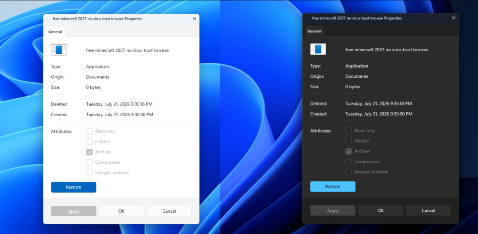Click OK button in light window
The height and width of the screenshot is (234, 478).
click(121, 211)
